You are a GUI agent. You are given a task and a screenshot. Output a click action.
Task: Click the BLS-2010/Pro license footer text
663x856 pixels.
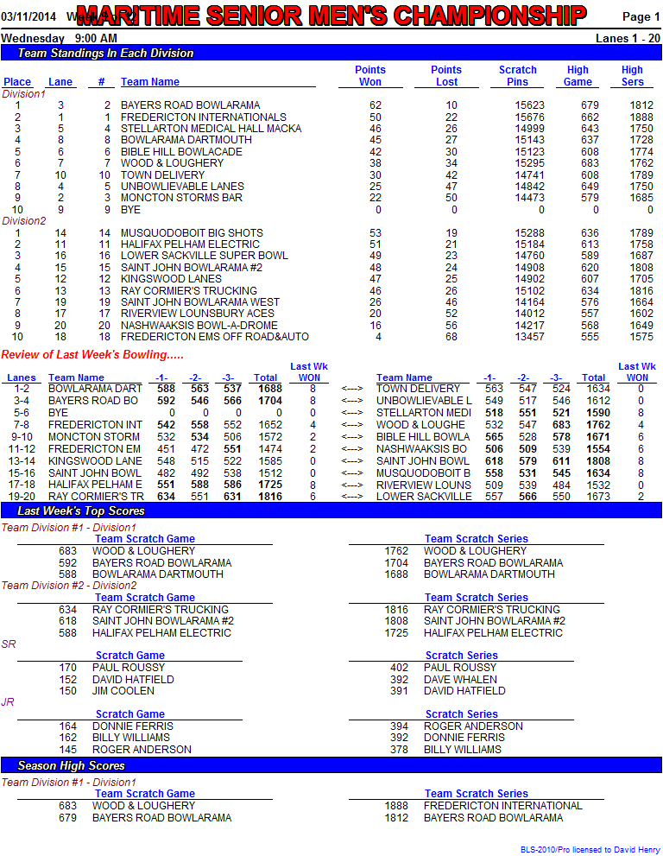[590, 849]
